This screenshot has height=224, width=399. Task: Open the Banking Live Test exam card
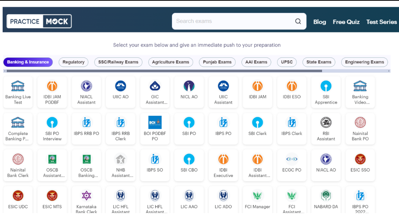[x=18, y=92]
